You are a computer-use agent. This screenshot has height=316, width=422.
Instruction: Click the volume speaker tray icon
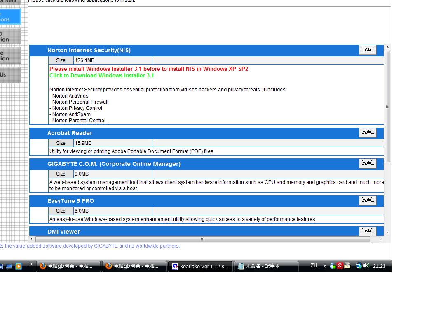coord(366,266)
